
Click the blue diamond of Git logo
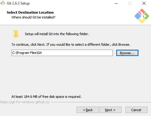(138, 16)
